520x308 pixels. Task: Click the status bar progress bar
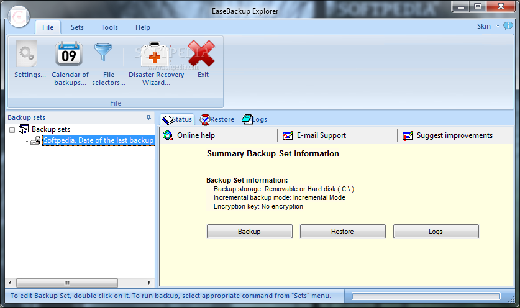[x=426, y=296]
